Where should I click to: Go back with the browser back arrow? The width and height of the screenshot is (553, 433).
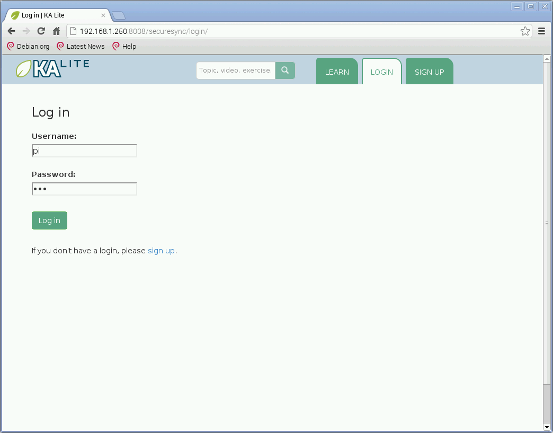tap(11, 31)
